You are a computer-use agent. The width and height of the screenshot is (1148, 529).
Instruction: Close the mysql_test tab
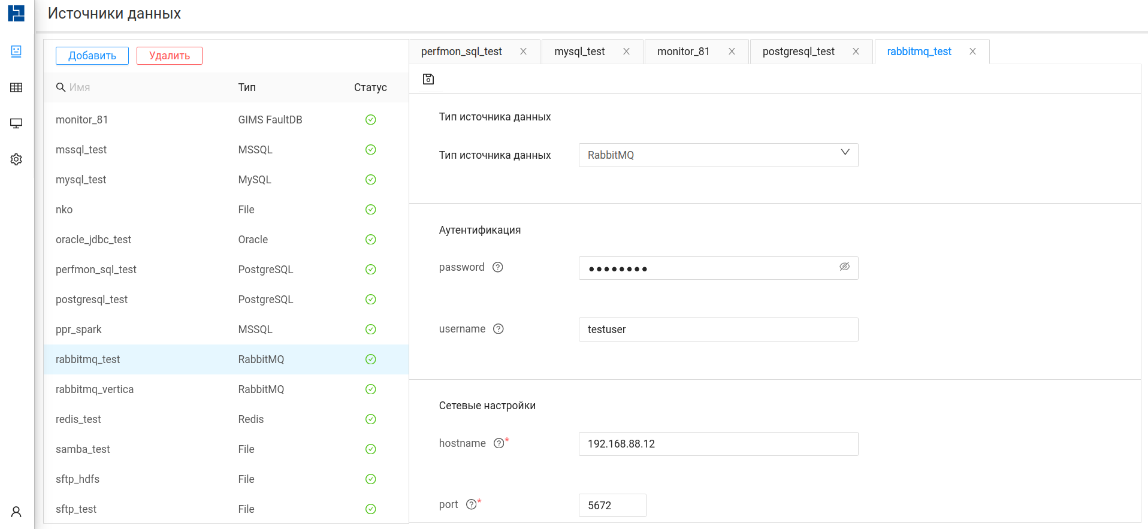click(x=626, y=52)
